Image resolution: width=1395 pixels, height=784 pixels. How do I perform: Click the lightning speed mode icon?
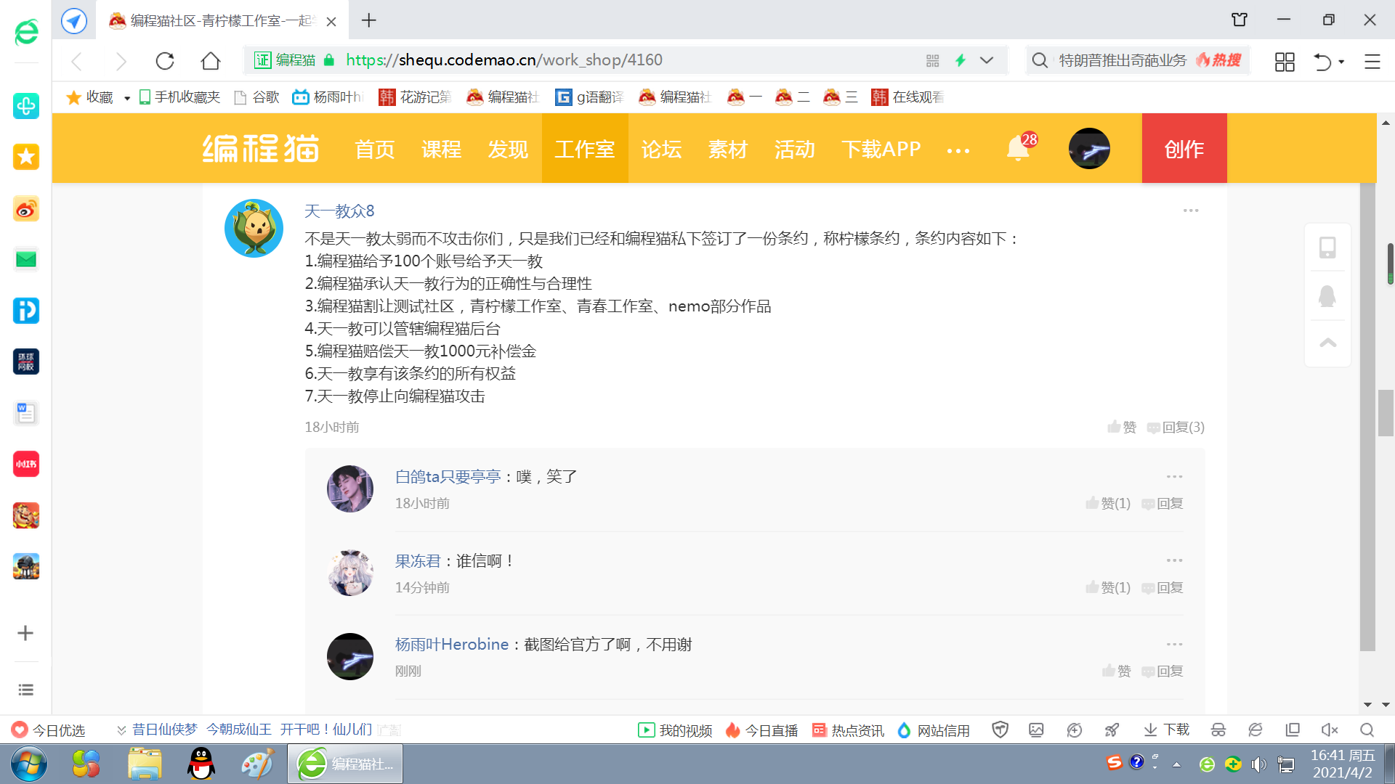coord(961,60)
